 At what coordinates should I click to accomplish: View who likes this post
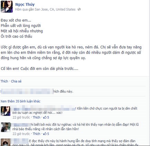click(37, 91)
